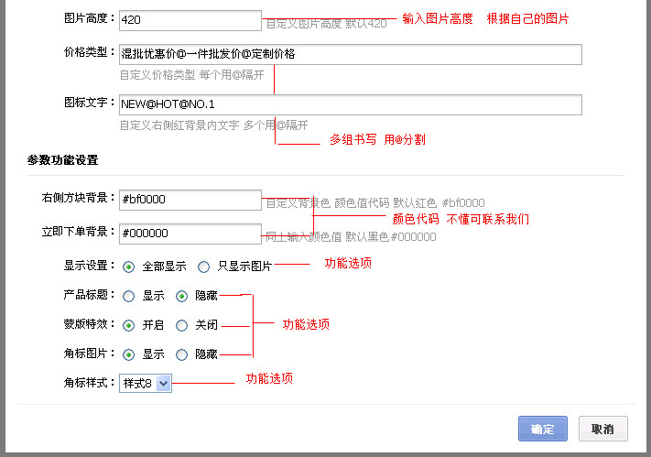
Task: Click the 图片高度 input field showing 420
Action: click(x=190, y=19)
